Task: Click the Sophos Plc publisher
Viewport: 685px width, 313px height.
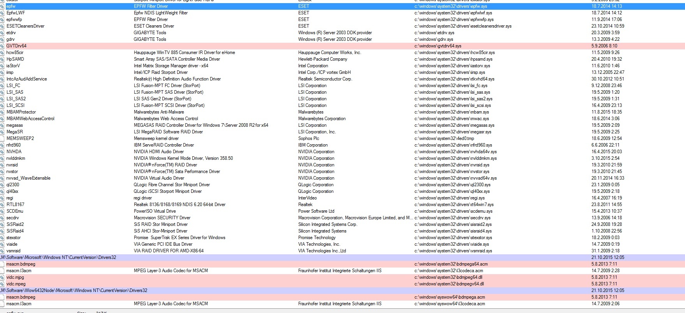Action: coord(308,138)
